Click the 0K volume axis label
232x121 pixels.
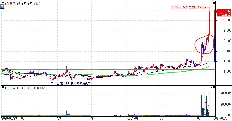point(230,115)
